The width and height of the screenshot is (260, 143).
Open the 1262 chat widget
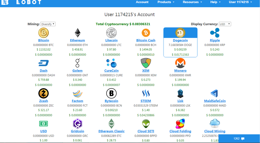239,139
